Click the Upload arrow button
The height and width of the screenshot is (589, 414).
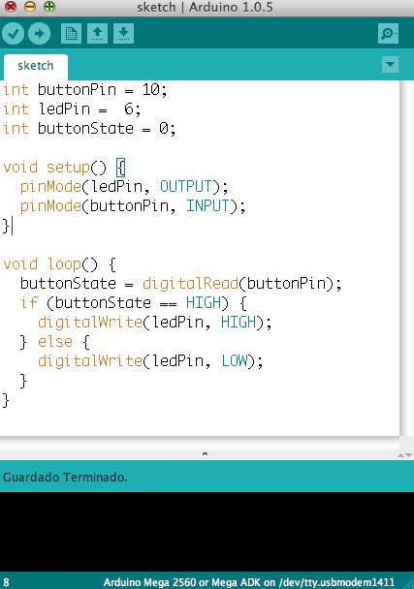[x=39, y=34]
